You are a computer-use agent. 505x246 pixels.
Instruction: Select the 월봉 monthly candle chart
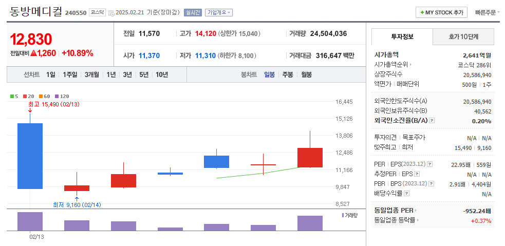click(x=306, y=74)
